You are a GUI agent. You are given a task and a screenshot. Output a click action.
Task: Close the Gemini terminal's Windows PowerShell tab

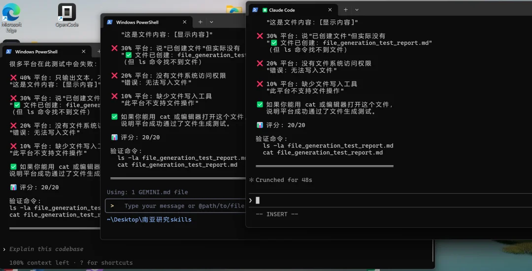tap(185, 22)
